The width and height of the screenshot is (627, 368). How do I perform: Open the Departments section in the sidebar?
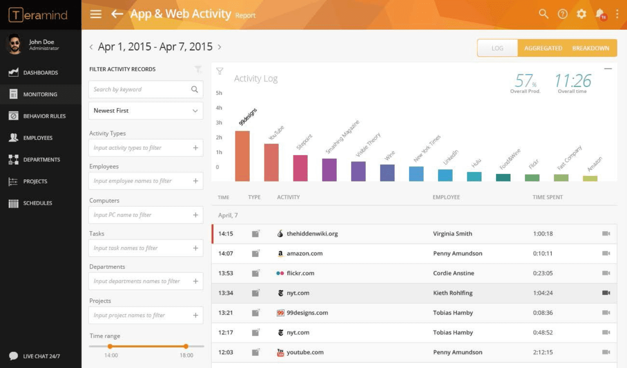[41, 160]
